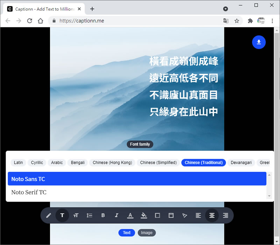Click the browser extensions puzzle icon
Viewport: 280px width, 245px height.
coord(250,21)
